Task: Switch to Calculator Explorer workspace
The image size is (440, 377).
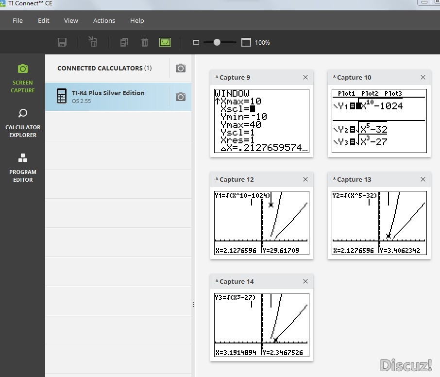Action: [x=23, y=123]
